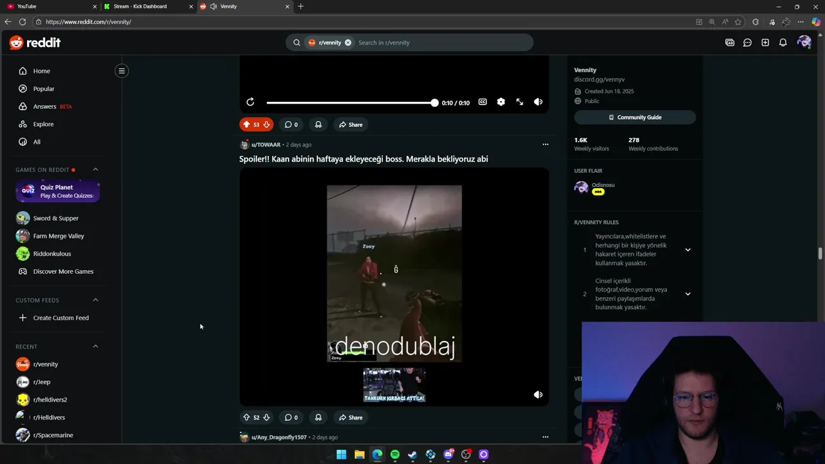This screenshot has height=464, width=825.
Task: Share the 53-vote post
Action: coord(351,124)
